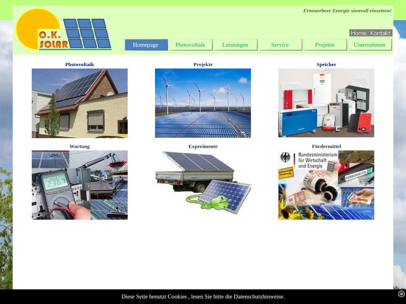Open the Photovoltaik house thumbnail image
Image resolution: width=406 pixels, height=304 pixels.
pyautogui.click(x=79, y=103)
